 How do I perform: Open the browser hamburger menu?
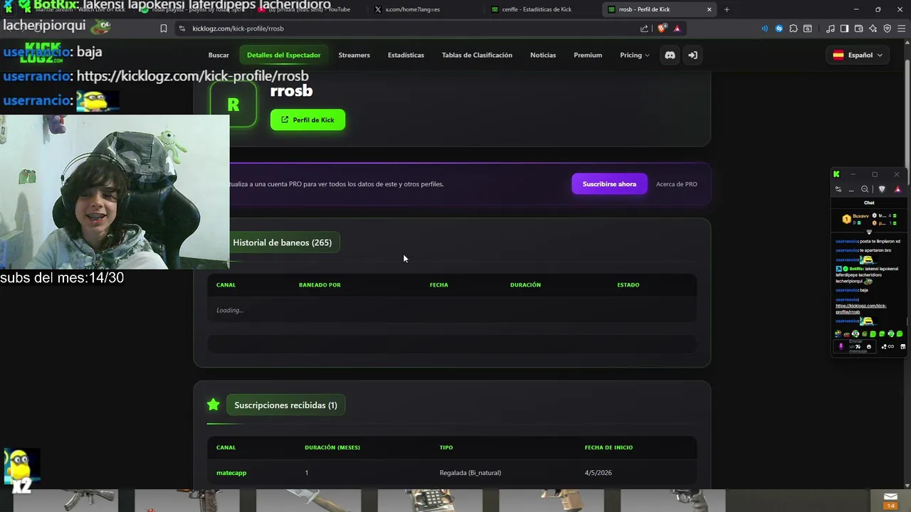click(902, 28)
